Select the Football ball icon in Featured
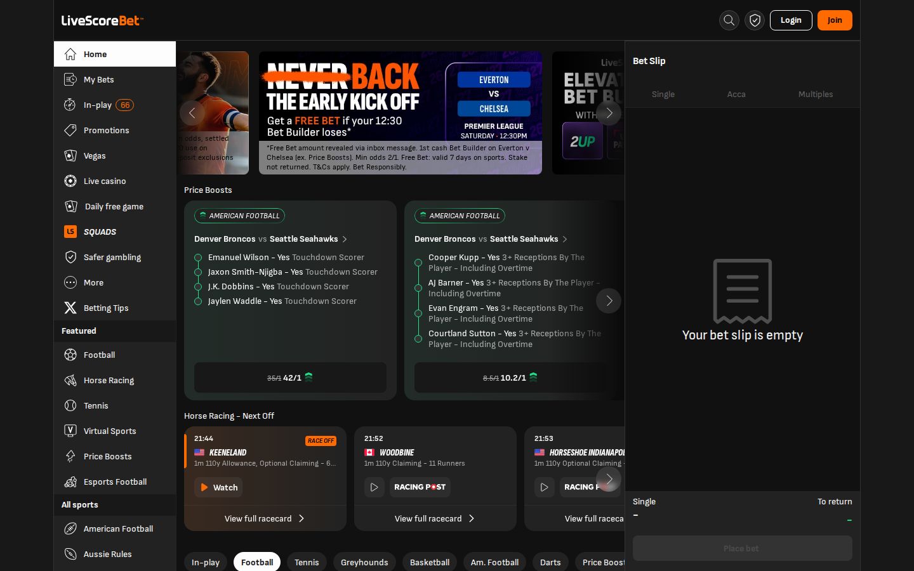914x571 pixels. point(70,355)
